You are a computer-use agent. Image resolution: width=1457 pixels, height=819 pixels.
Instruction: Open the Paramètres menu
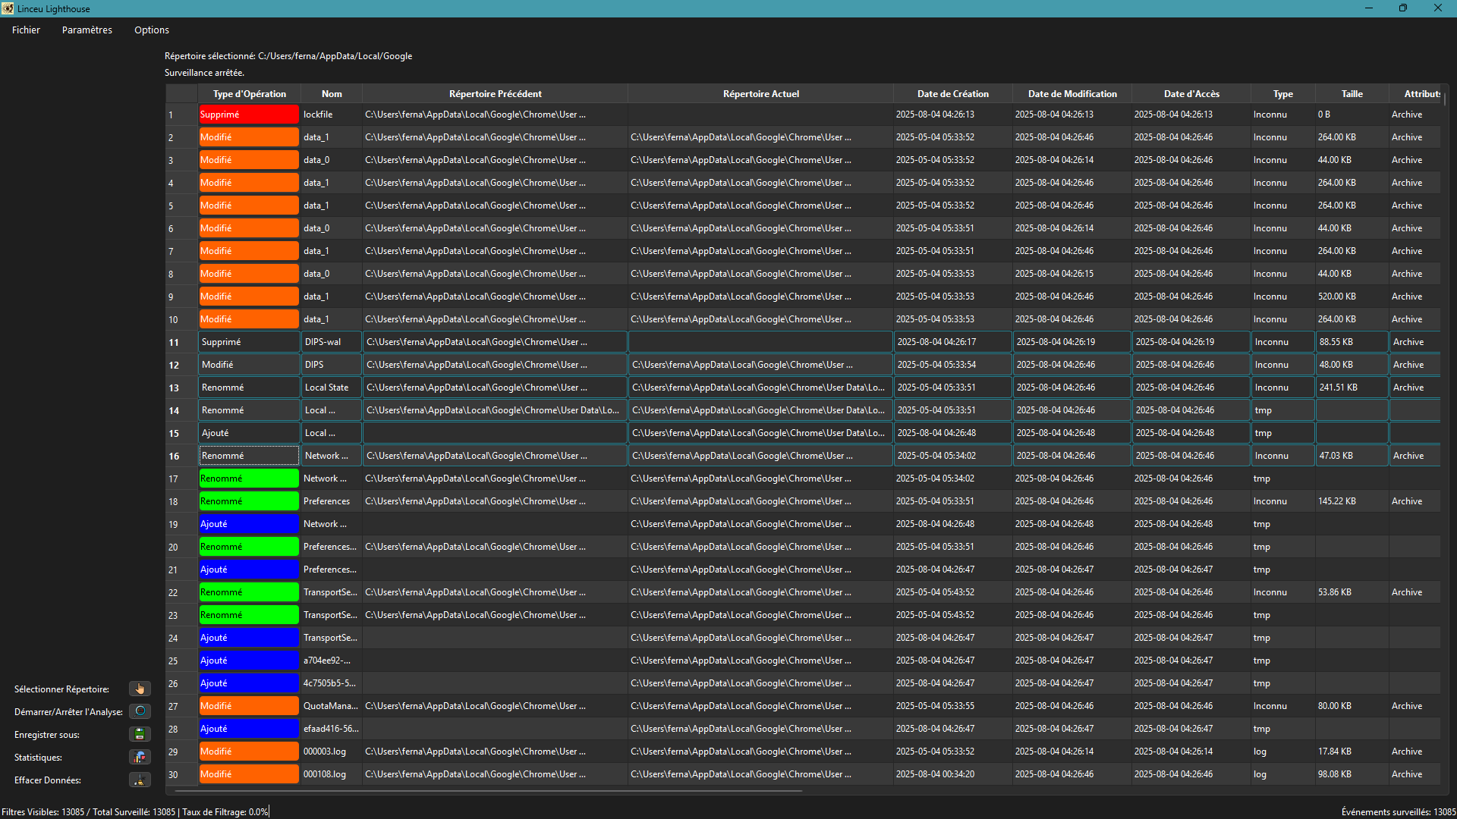tap(87, 30)
